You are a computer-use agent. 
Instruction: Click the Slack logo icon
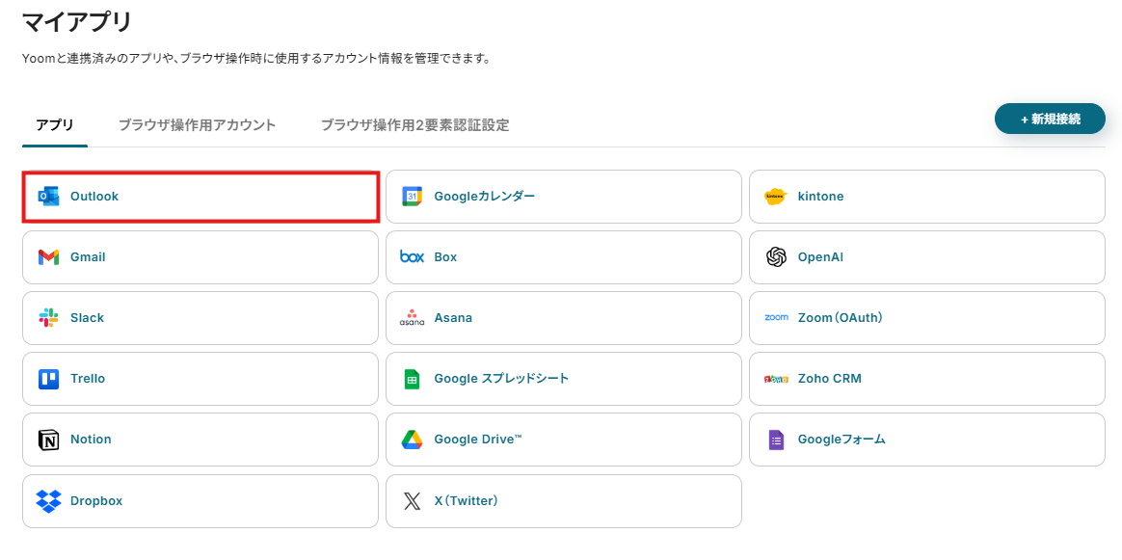pos(48,318)
